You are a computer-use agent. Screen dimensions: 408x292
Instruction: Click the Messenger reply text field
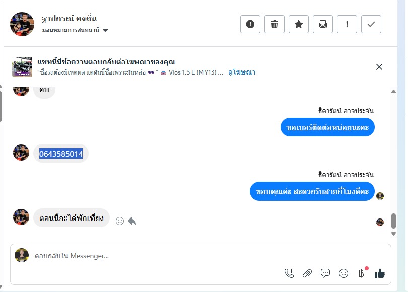click(151, 256)
